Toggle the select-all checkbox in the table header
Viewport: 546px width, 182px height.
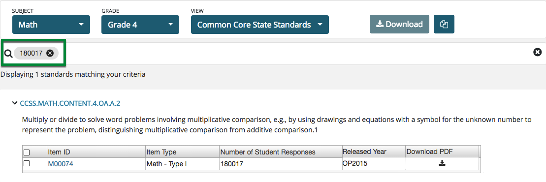tap(27, 152)
